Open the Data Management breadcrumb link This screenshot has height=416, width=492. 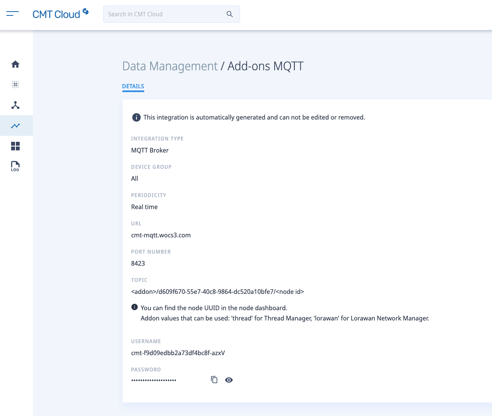pos(169,66)
